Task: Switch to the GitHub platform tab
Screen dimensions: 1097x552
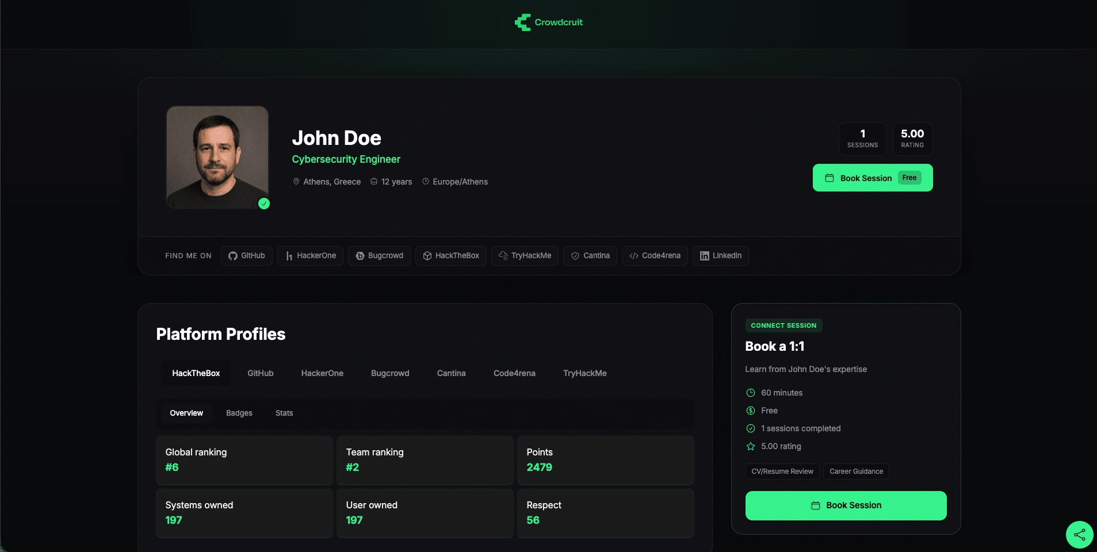Action: 261,373
